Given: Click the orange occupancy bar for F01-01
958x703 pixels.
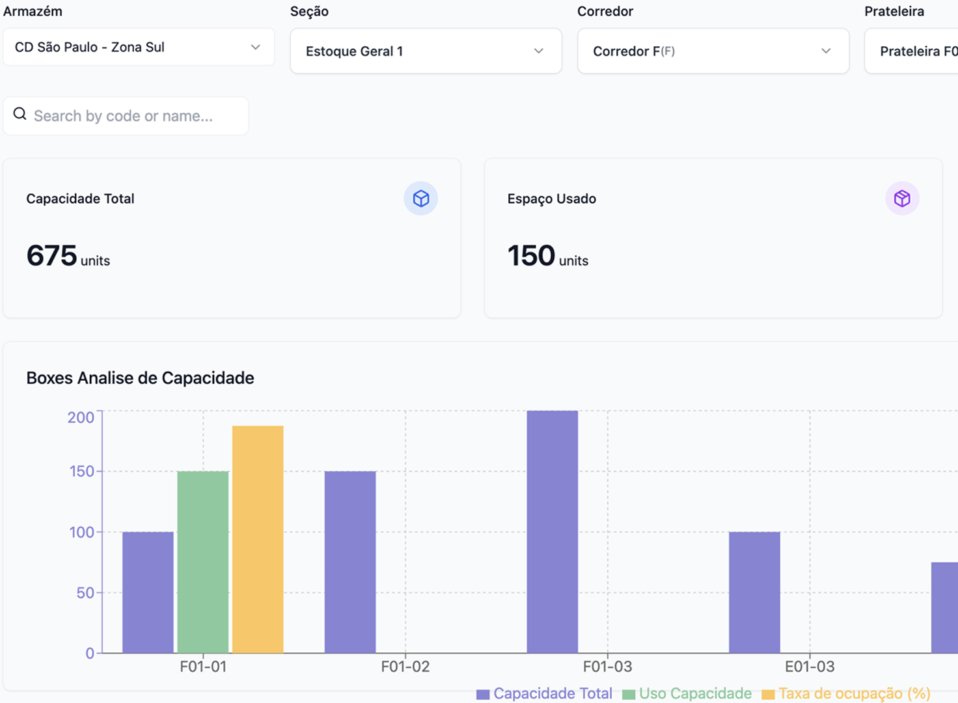Looking at the screenshot, I should 258,539.
